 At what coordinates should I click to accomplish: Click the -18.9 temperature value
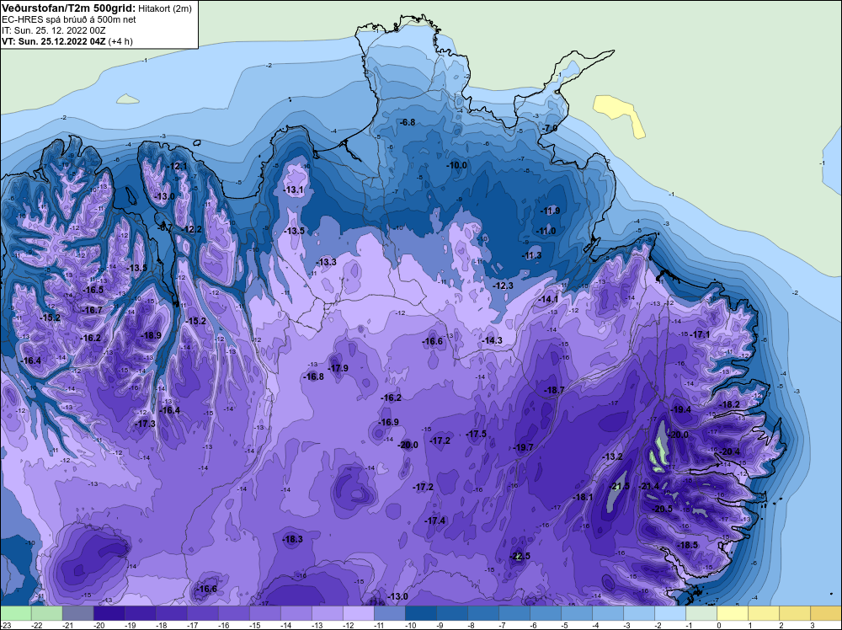152,335
